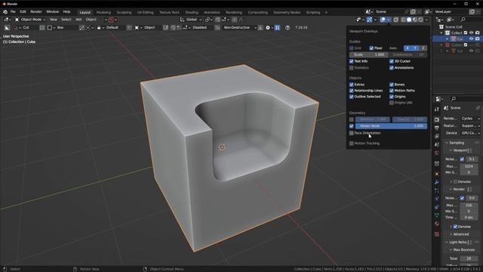Open the Render menu
The image size is (483, 272).
(36, 12)
